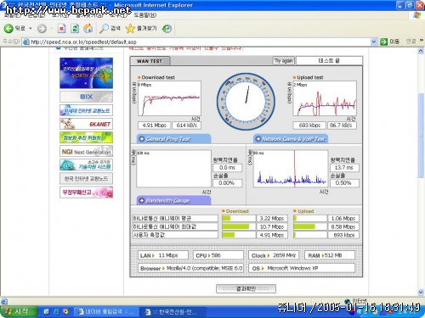The height and width of the screenshot is (318, 425).
Task: Open the Back button history dropdown arrow
Action: point(31,29)
